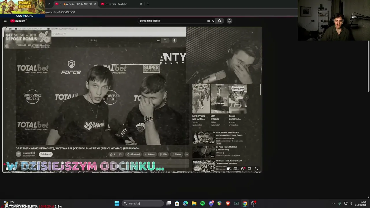The height and width of the screenshot is (208, 370).
Task: Open the player settings gear
Action: (x=243, y=169)
